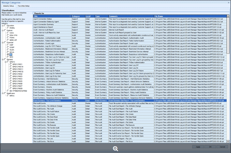Tick the GPG13 PMC9 checkbox
The width and height of the screenshot is (231, 153).
click(x=11, y=88)
